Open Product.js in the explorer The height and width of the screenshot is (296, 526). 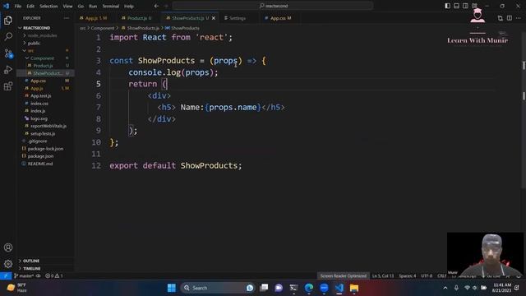(44, 66)
